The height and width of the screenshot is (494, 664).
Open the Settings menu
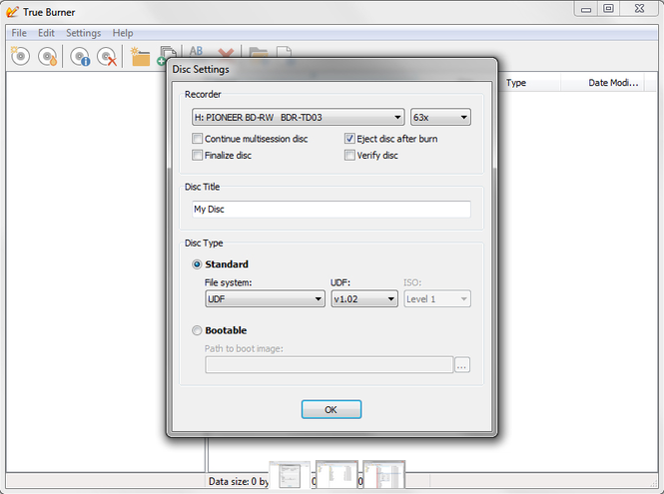(x=84, y=33)
